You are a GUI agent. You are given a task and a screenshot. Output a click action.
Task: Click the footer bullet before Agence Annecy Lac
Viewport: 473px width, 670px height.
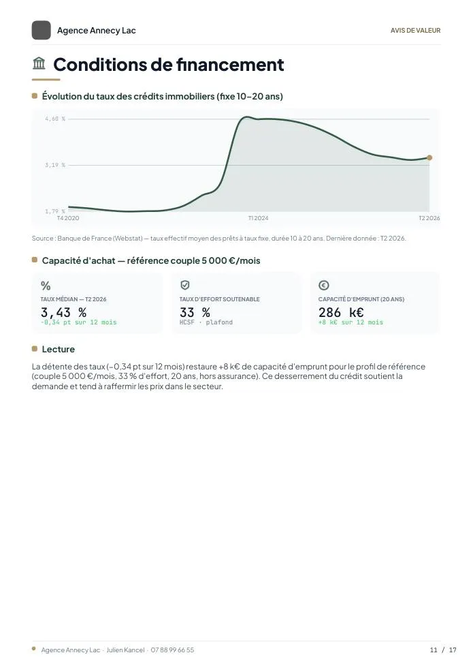34,649
